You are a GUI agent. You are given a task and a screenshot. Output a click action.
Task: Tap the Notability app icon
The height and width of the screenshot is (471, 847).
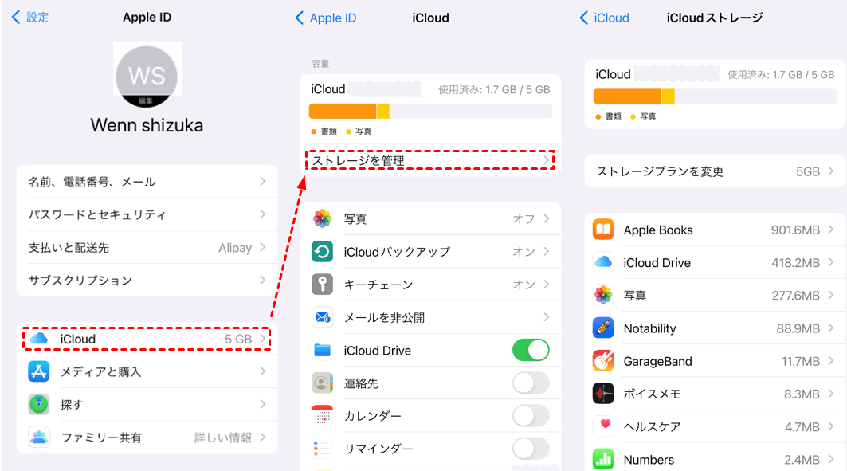[x=603, y=328]
